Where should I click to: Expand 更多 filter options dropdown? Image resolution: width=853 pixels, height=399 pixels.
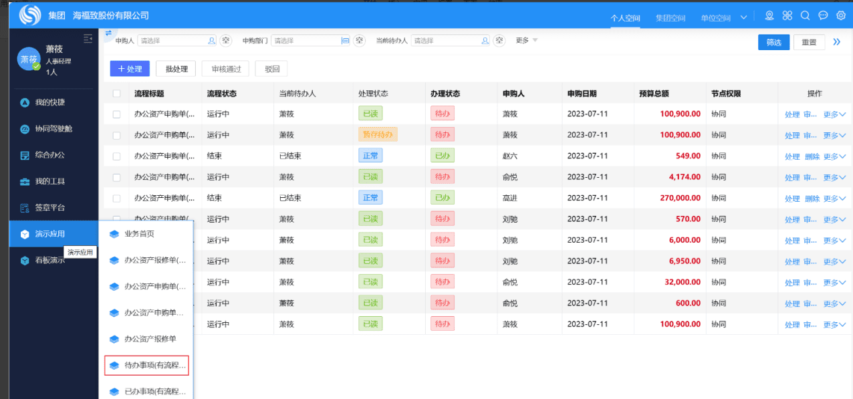click(x=527, y=41)
